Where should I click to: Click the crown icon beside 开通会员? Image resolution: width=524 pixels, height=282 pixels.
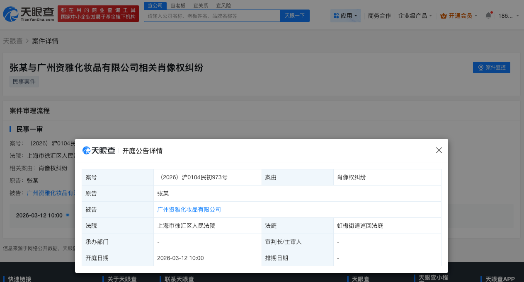click(444, 14)
